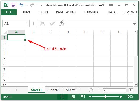Image resolution: width=140 pixels, height=101 pixels.
Task: Open the FILE tab
Action: pos(9,12)
